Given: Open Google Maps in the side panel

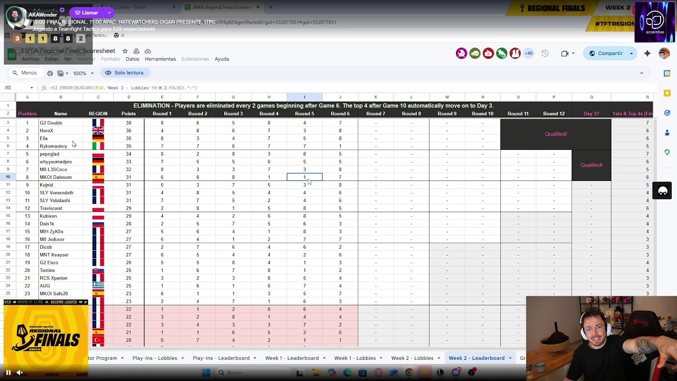Looking at the screenshot, I should pos(667,152).
